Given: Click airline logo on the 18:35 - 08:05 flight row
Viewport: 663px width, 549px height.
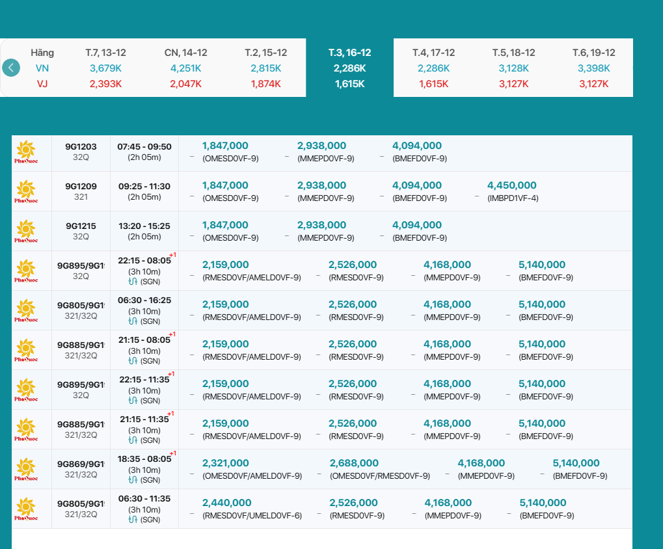Looking at the screenshot, I should tap(26, 470).
